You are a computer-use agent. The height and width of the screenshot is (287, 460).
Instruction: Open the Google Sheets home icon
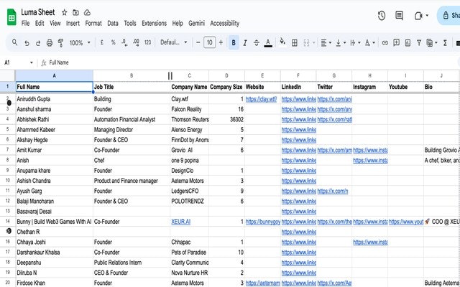click(11, 17)
